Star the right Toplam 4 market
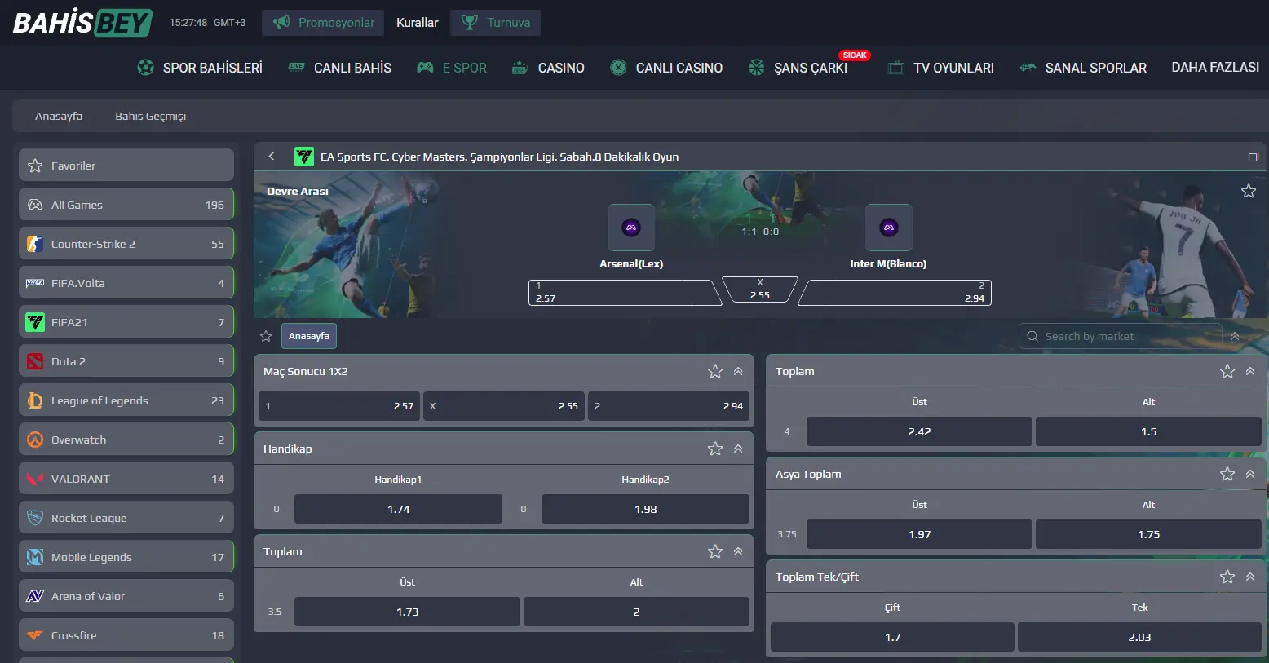Screen dimensions: 1269x663 [x=1227, y=371]
